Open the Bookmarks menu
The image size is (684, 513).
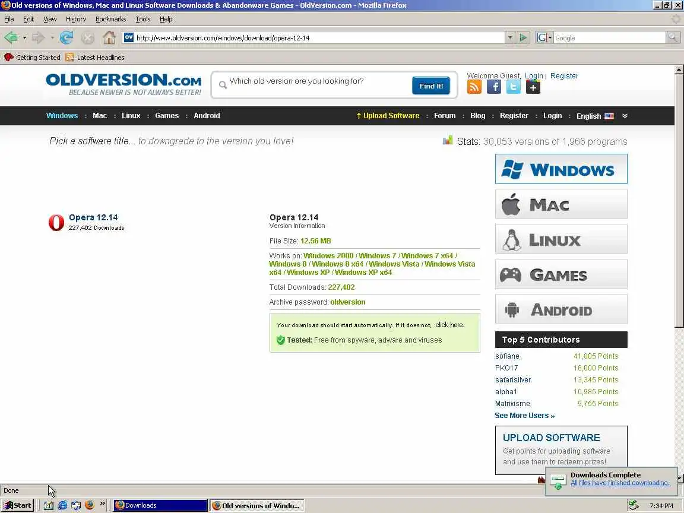(111, 19)
